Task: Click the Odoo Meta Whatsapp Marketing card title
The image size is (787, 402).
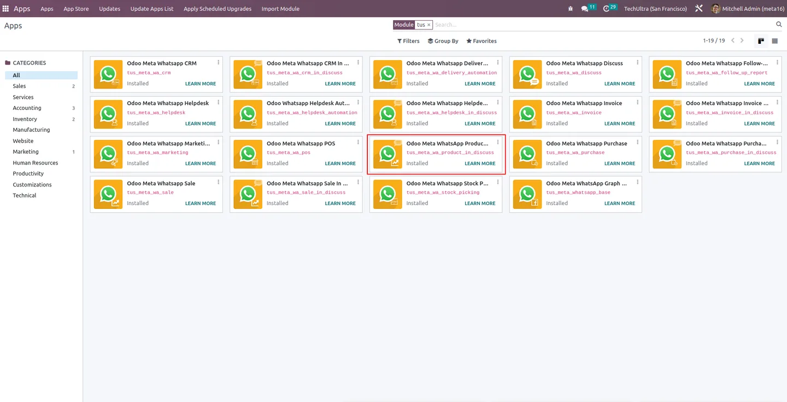Action: [168, 143]
